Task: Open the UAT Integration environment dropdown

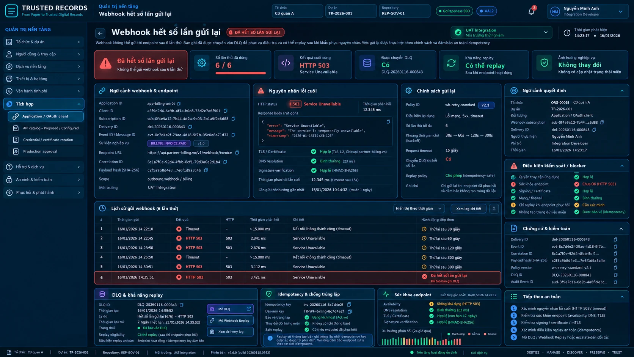Action: 502,33
